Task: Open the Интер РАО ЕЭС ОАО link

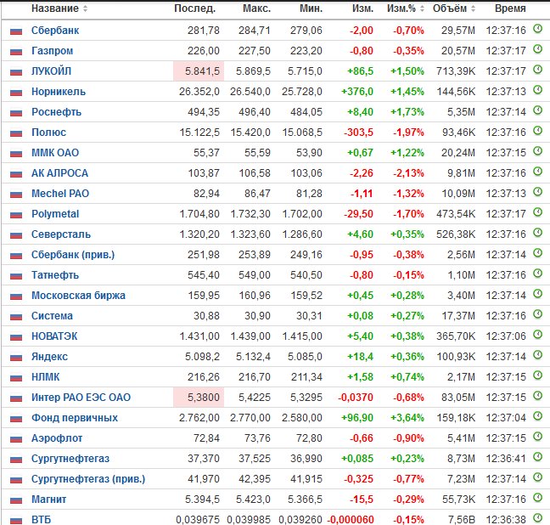Action: pos(81,398)
